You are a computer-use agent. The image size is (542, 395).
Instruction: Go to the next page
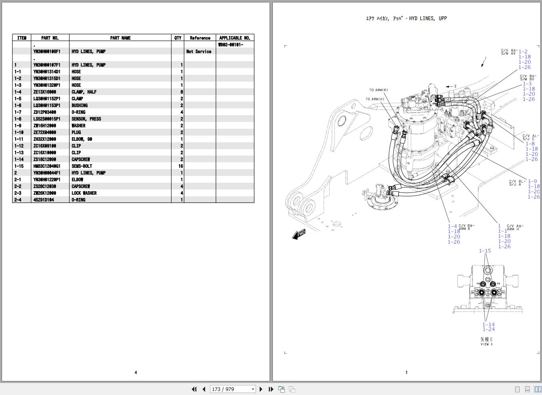(261, 389)
